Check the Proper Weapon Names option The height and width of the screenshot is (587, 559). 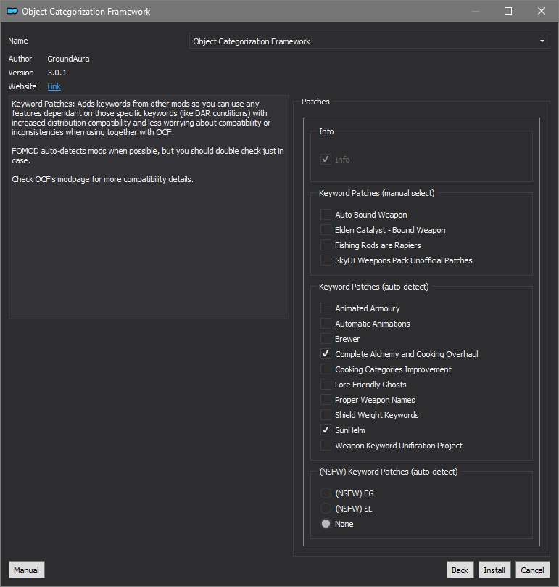pyautogui.click(x=326, y=400)
